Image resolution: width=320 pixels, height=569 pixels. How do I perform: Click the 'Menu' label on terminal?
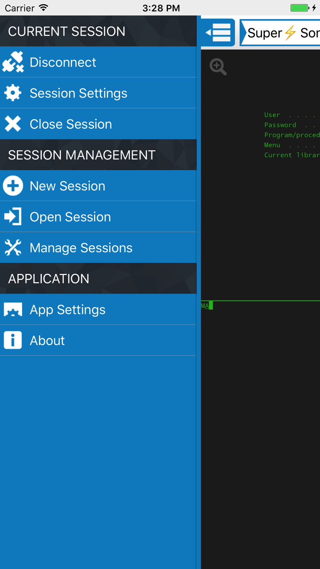coord(272,145)
